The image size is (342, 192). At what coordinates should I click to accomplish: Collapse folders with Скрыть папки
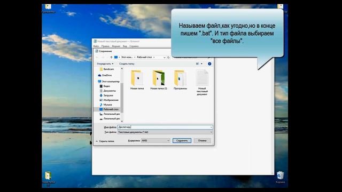coord(105,141)
